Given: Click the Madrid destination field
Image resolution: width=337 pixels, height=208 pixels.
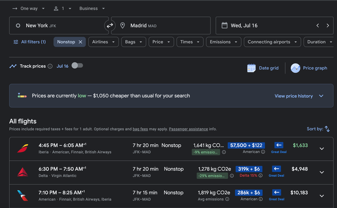Looking at the screenshot, I should tap(161, 26).
